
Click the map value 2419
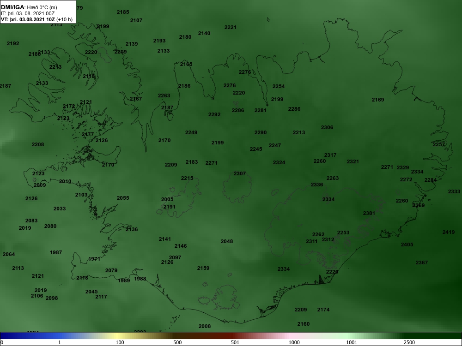click(x=449, y=232)
